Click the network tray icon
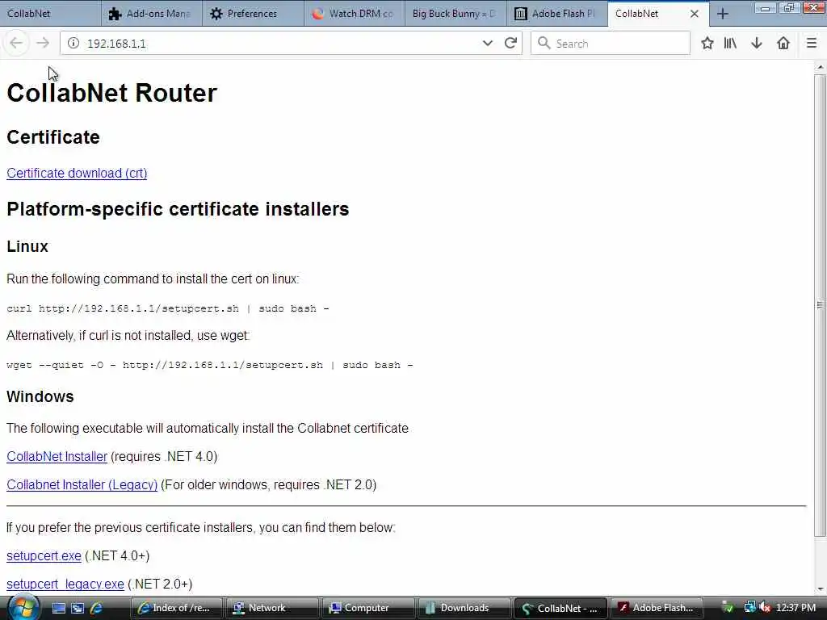The image size is (827, 620). (749, 608)
